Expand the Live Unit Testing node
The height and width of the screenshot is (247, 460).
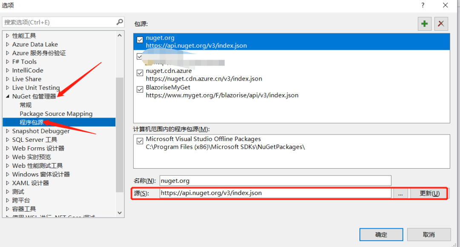pos(8,88)
